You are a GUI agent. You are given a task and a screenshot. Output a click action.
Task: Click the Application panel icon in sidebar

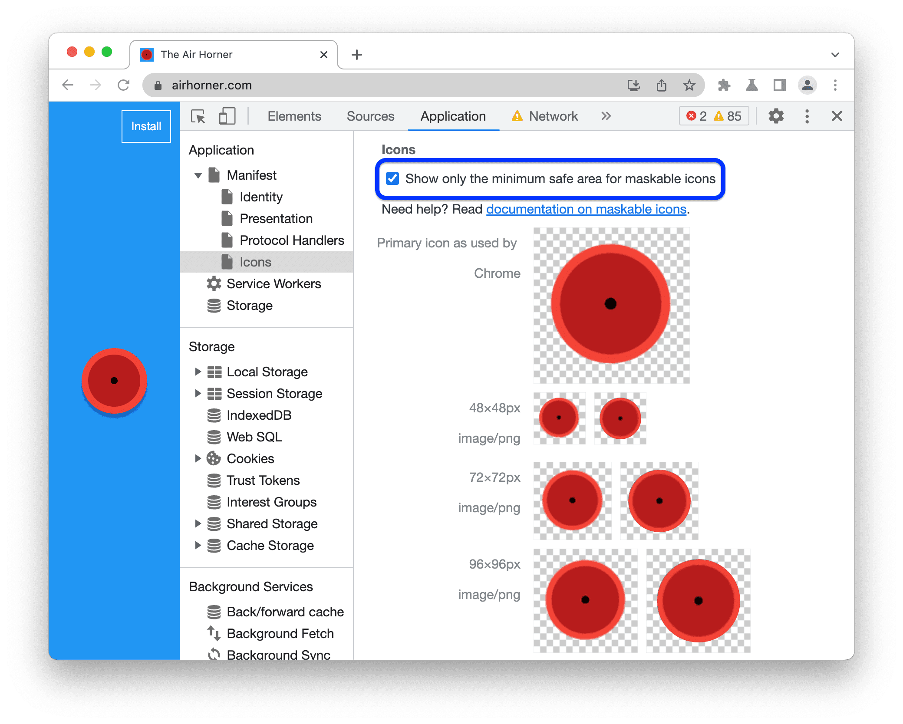(x=452, y=117)
